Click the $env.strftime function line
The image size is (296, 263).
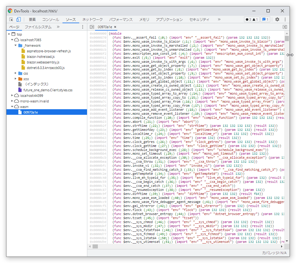click(195, 126)
